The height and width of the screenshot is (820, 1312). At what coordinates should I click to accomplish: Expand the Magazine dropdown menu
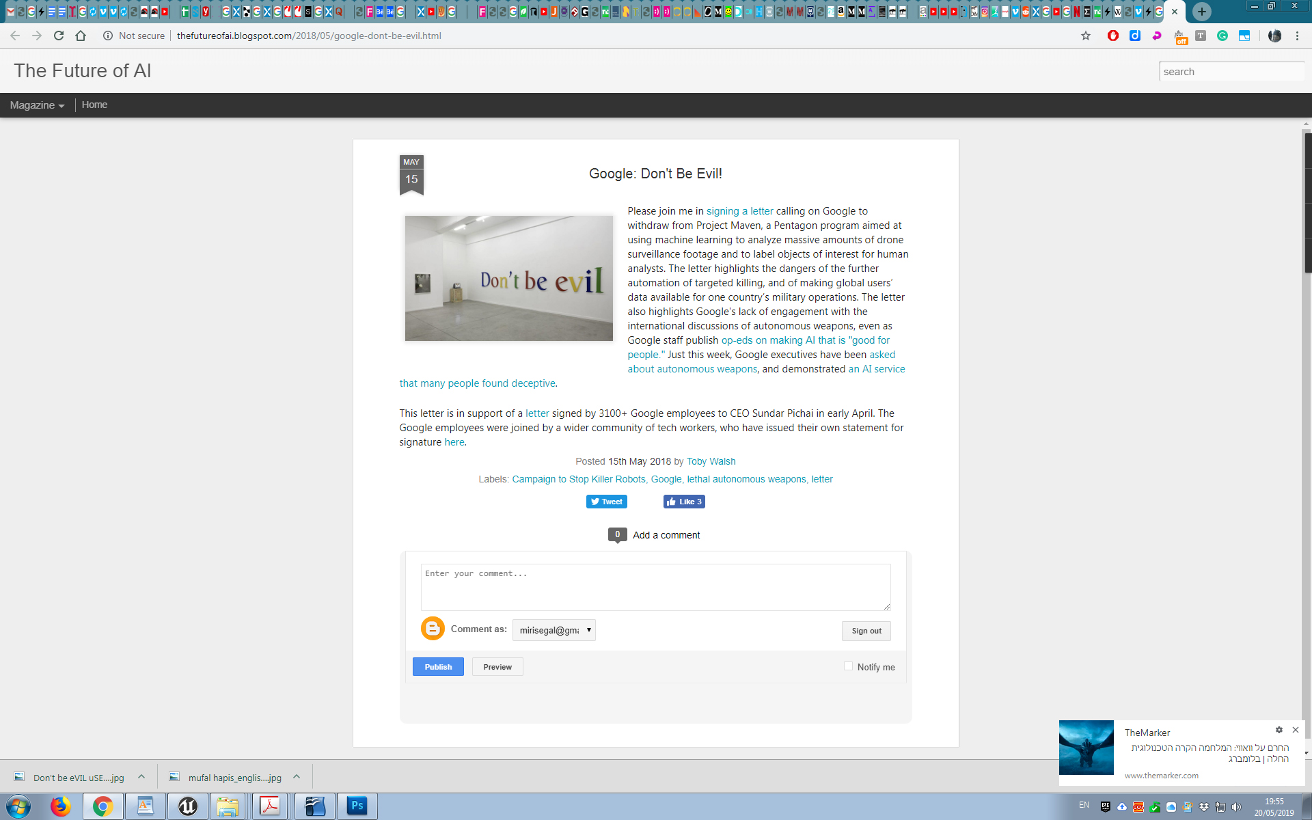pyautogui.click(x=37, y=105)
